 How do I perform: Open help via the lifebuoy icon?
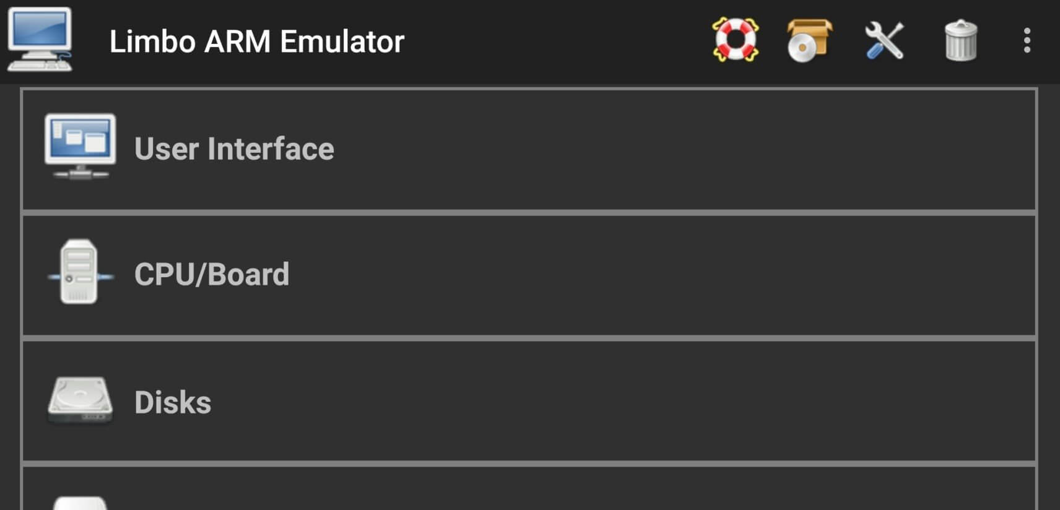735,40
